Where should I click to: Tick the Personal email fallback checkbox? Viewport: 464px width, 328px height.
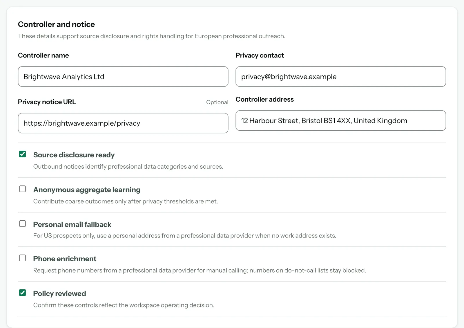coord(22,224)
